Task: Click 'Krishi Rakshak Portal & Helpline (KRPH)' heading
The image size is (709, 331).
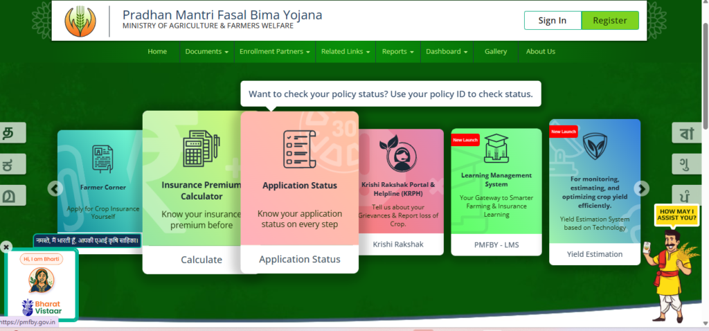Action: click(398, 189)
